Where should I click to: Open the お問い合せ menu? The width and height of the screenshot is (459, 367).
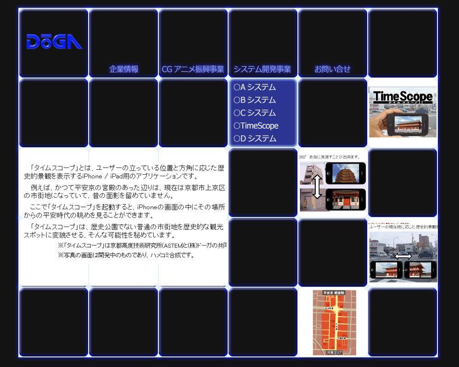[x=332, y=69]
